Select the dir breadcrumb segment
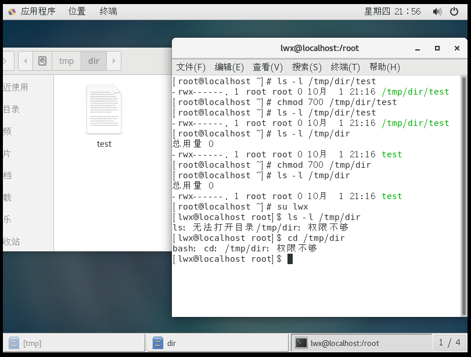The width and height of the screenshot is (471, 357). click(x=93, y=60)
